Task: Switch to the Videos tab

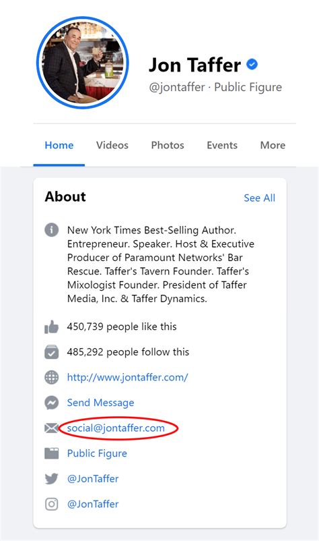Action: [x=112, y=145]
